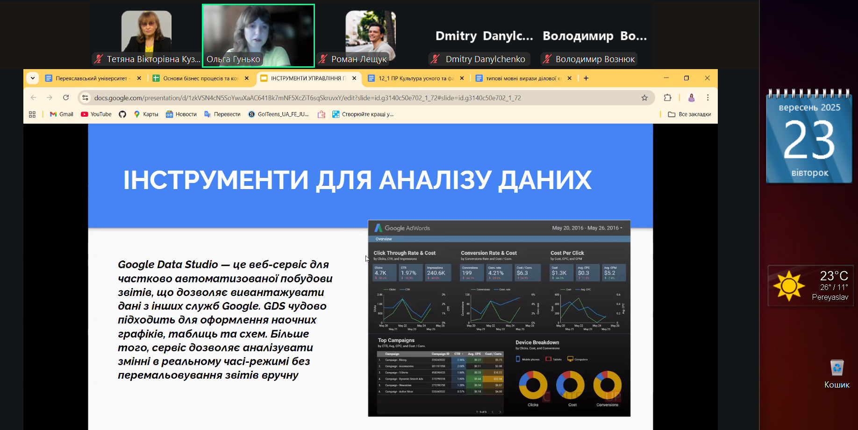Open the browser Extensions puzzle icon
The width and height of the screenshot is (858, 430).
[667, 98]
